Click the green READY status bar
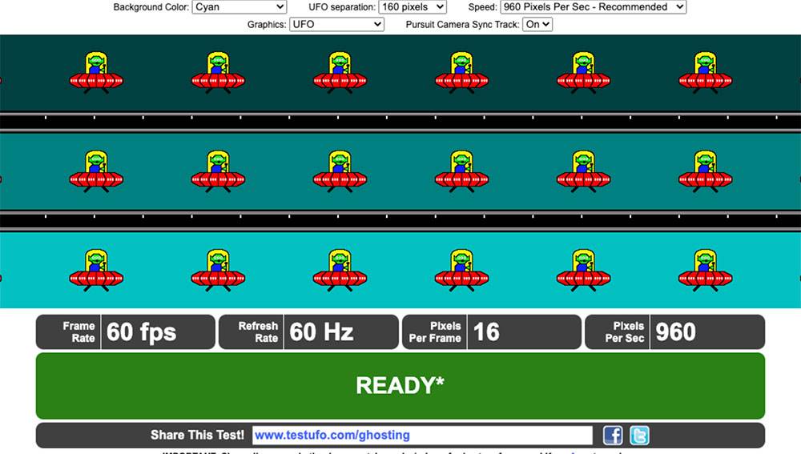Viewport: 801px width, 454px height. [x=400, y=386]
